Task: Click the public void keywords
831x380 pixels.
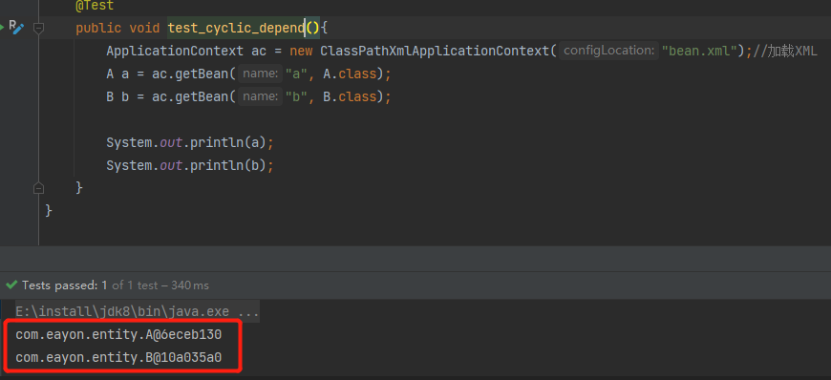Action: point(117,28)
